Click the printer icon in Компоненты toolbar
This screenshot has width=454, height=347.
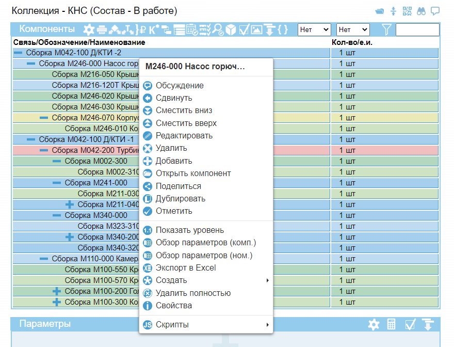[102, 29]
